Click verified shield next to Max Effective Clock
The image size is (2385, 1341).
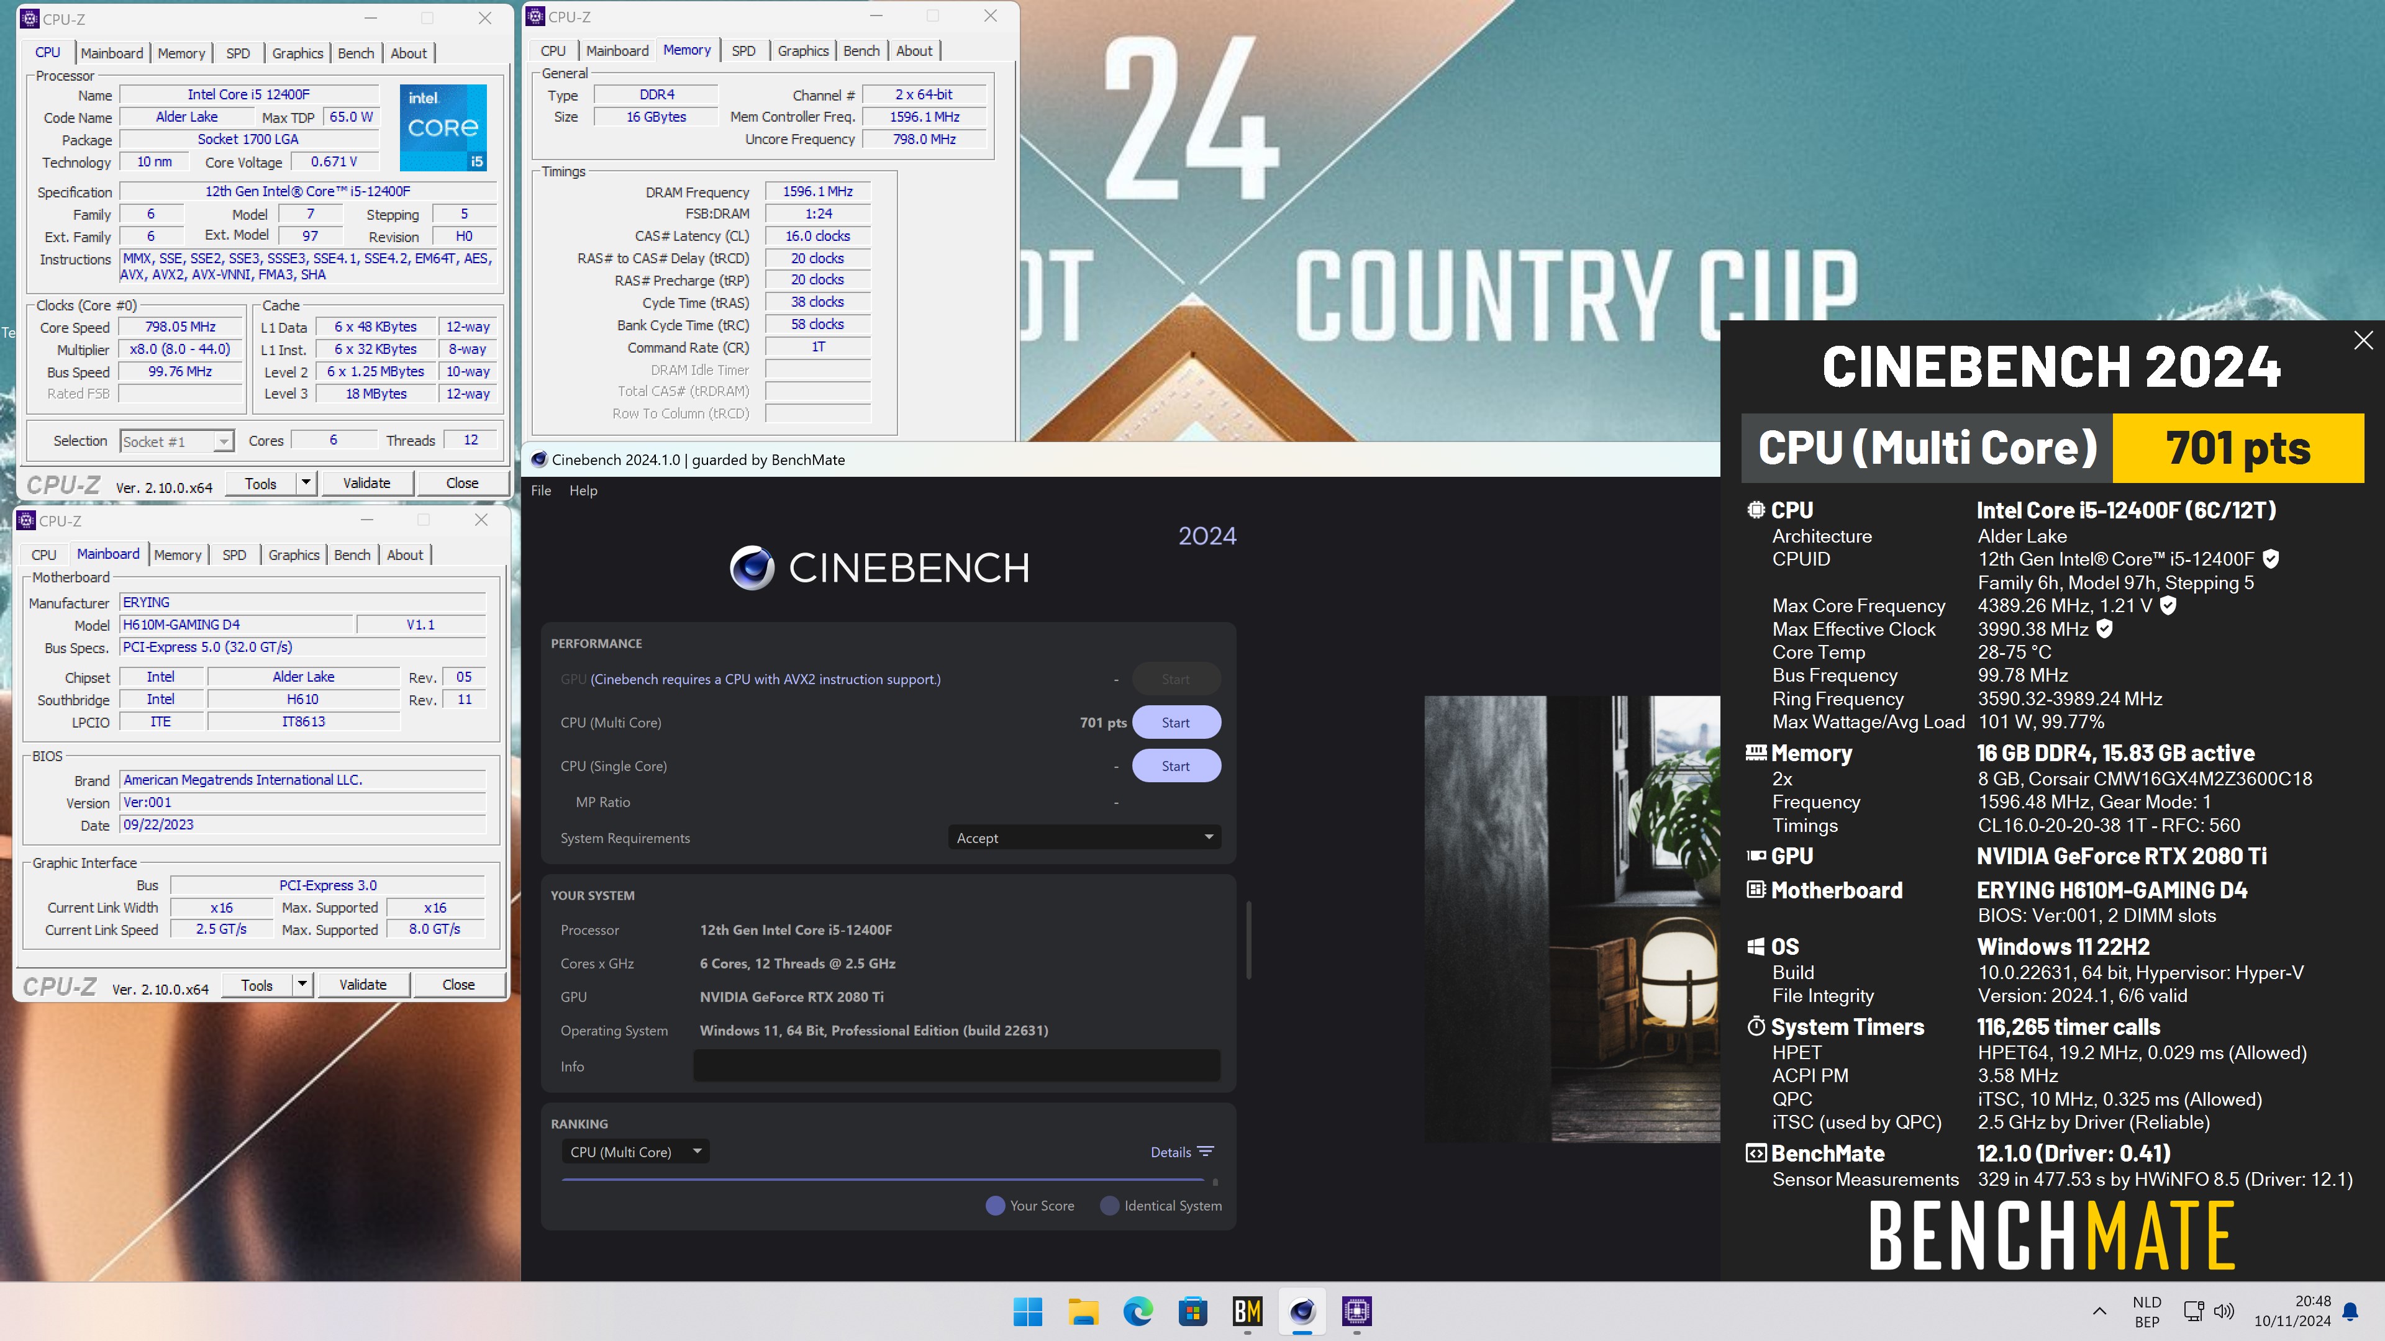coord(2104,628)
